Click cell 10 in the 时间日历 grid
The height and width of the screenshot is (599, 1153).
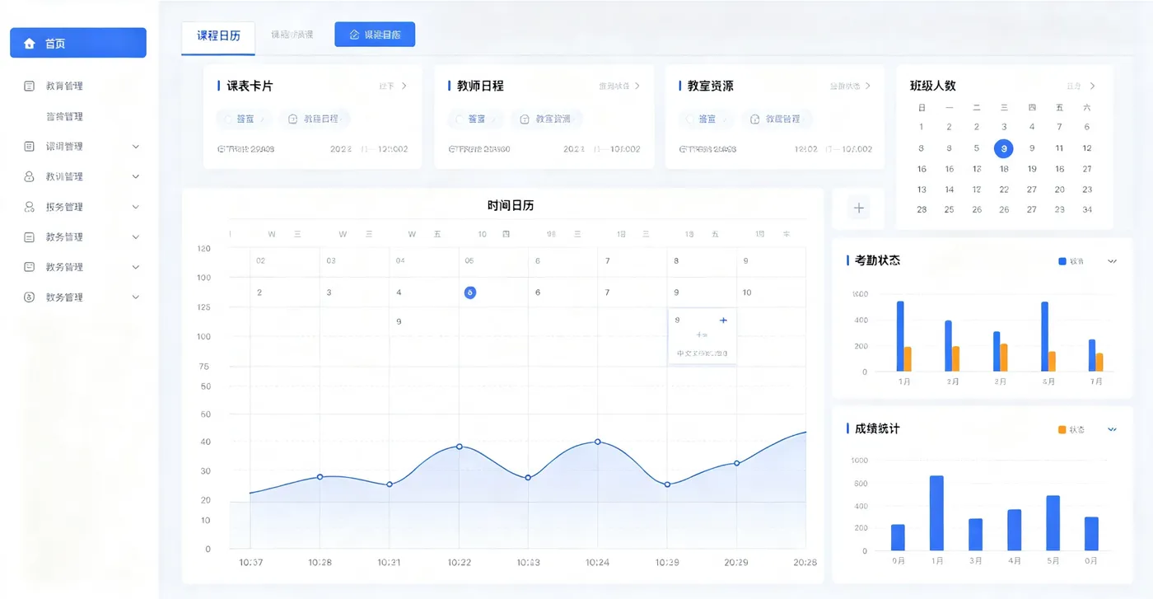point(747,292)
